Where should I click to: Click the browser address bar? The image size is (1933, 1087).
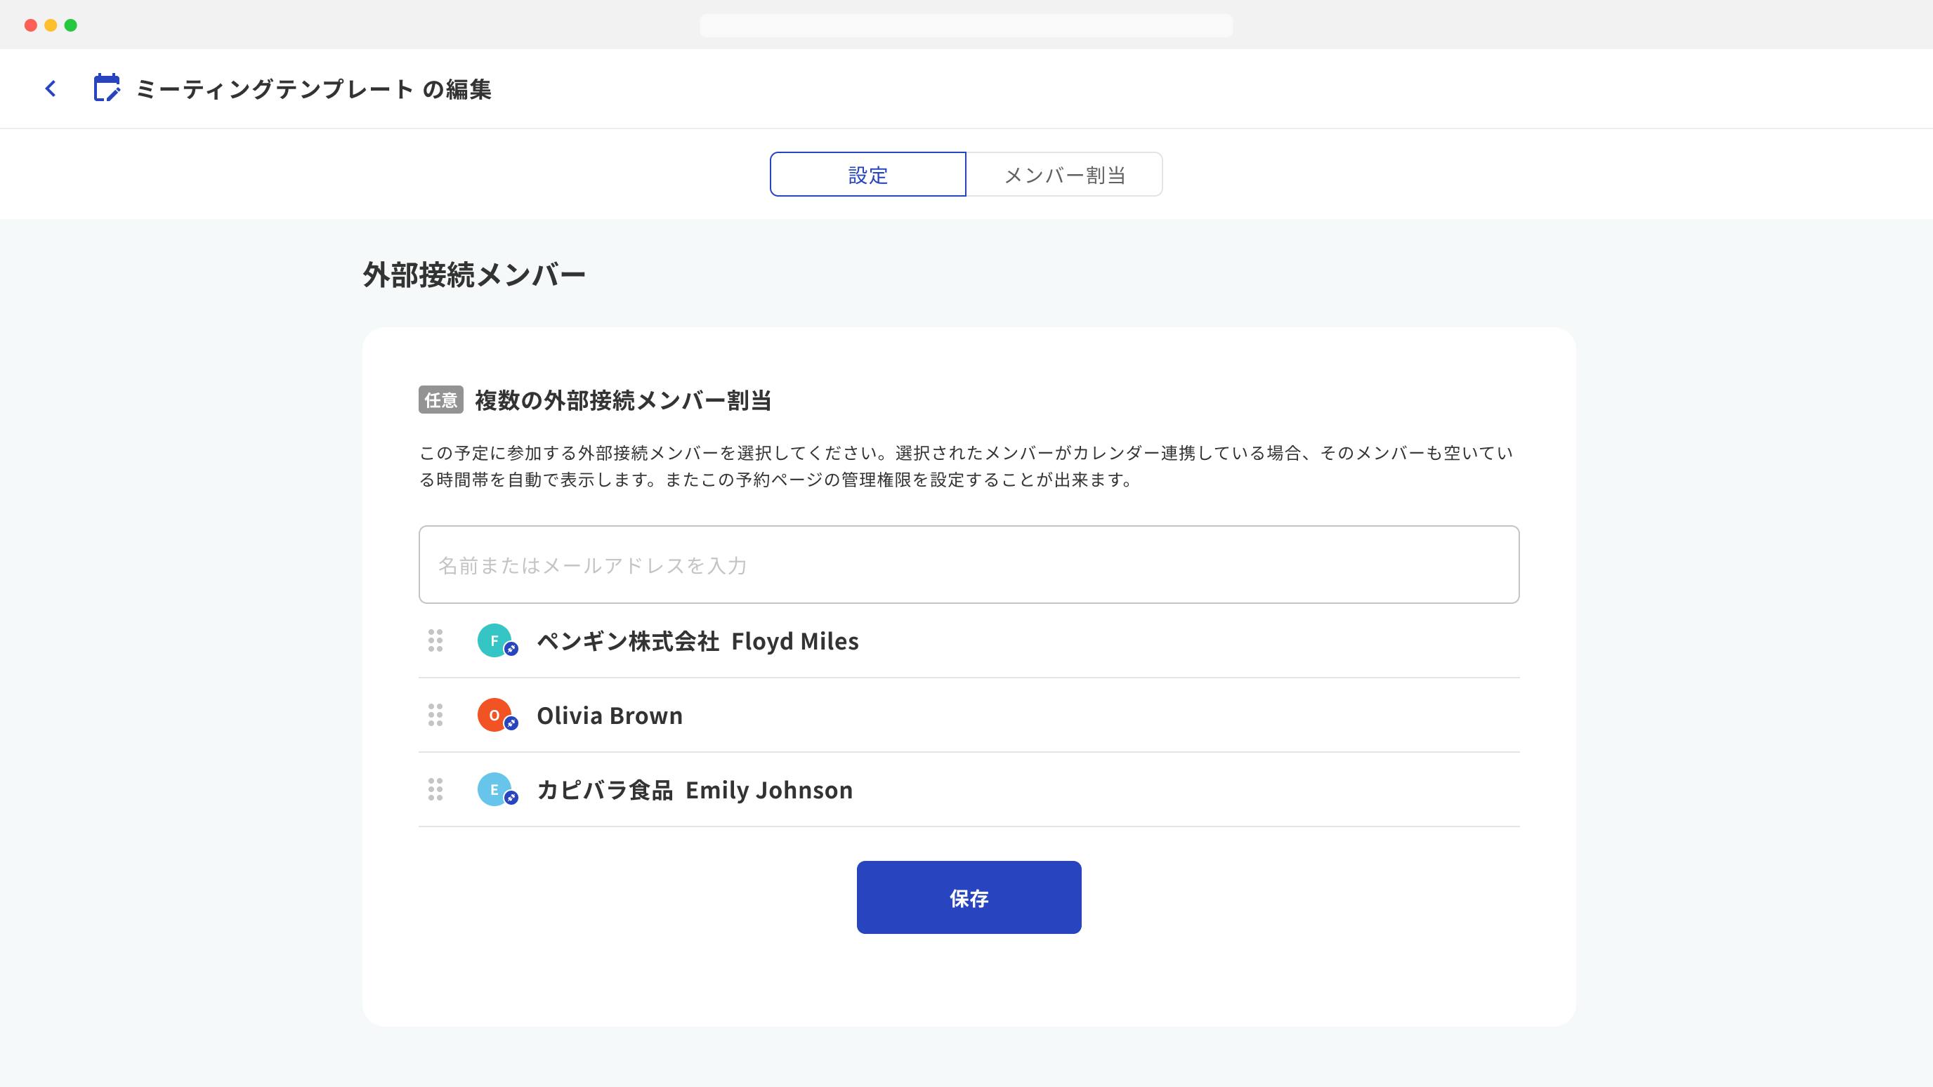tap(967, 25)
